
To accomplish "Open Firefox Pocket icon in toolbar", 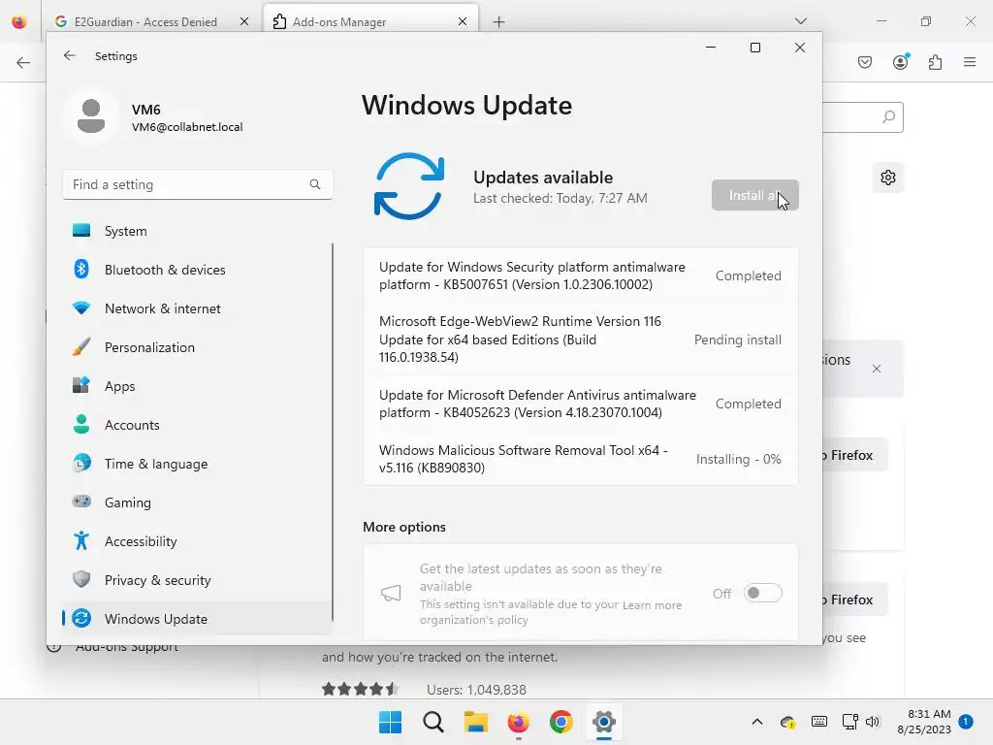I will click(865, 62).
